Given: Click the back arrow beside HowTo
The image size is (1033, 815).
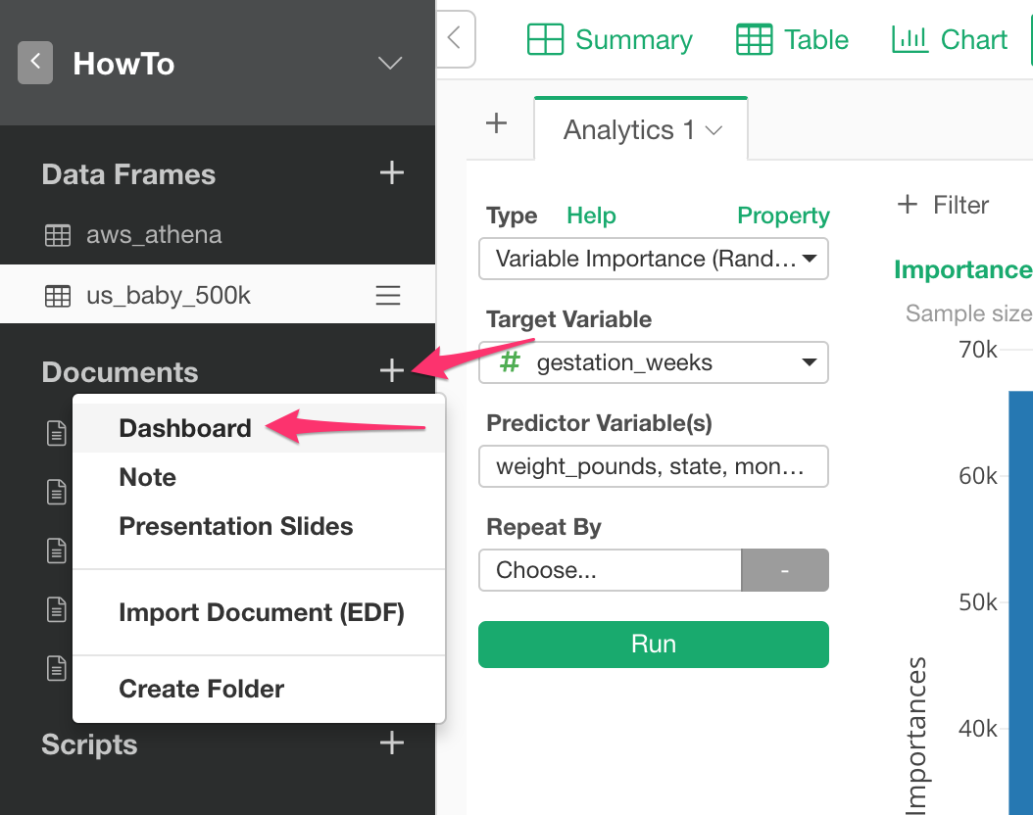Looking at the screenshot, I should tap(35, 63).
